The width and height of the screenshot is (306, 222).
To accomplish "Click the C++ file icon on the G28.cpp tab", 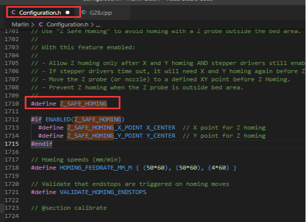I will click(84, 13).
